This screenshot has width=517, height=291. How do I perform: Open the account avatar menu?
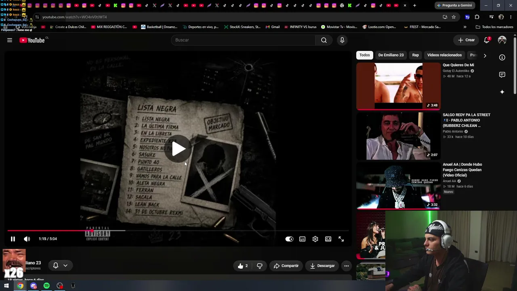click(x=502, y=40)
